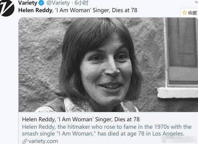198x144 pixels.
Task: Click the chain link icon beside variety.com
Action: pyautogui.click(x=25, y=141)
